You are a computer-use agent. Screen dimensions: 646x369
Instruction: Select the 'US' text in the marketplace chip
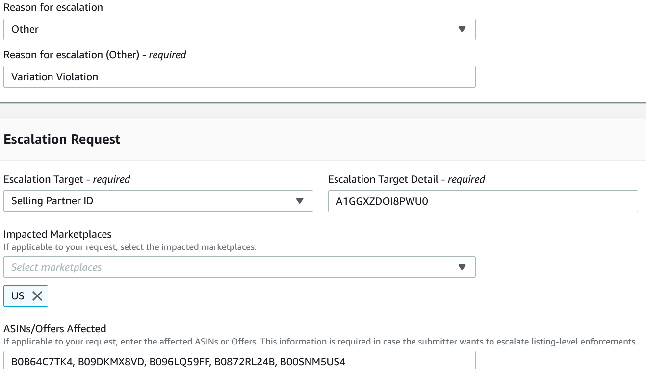18,296
